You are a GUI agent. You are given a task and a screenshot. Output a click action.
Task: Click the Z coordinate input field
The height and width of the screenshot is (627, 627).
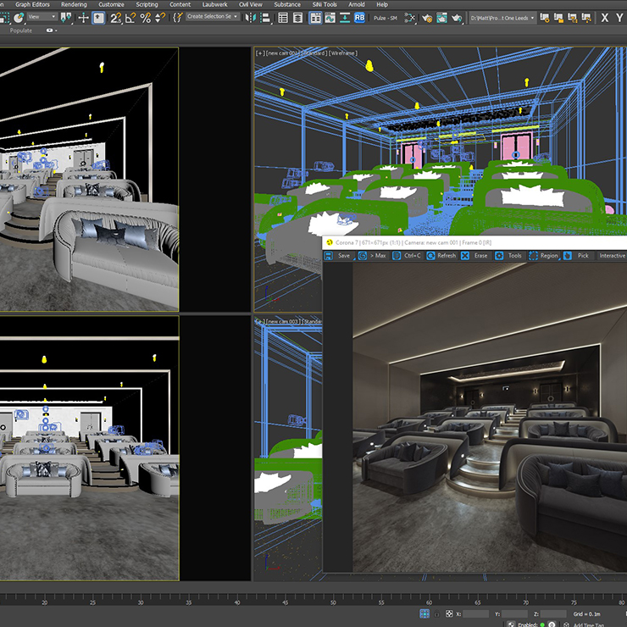tap(553, 613)
